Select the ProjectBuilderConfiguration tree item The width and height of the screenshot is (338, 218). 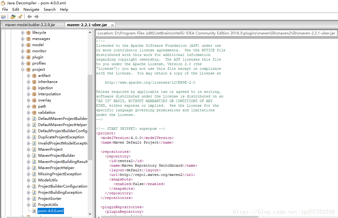pos(62,186)
